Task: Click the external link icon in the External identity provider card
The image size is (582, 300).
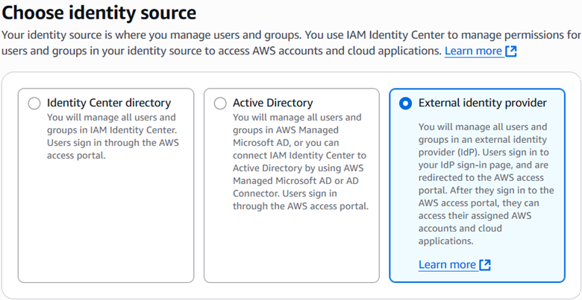Action: click(485, 265)
